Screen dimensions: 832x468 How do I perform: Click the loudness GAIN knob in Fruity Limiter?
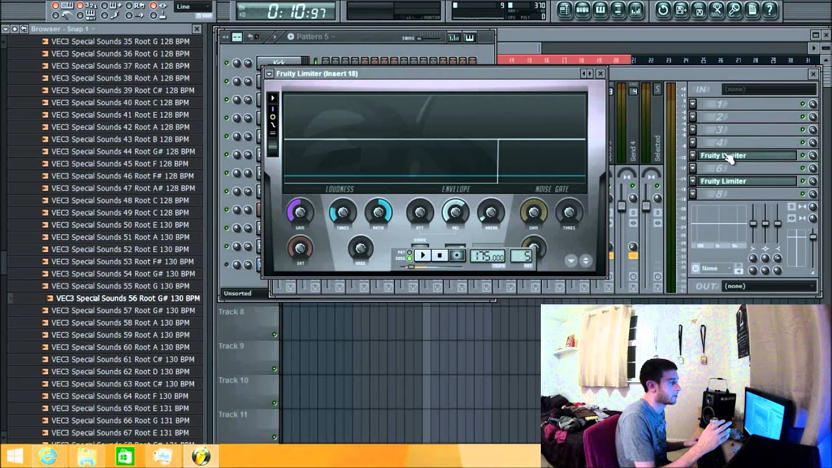click(x=300, y=213)
